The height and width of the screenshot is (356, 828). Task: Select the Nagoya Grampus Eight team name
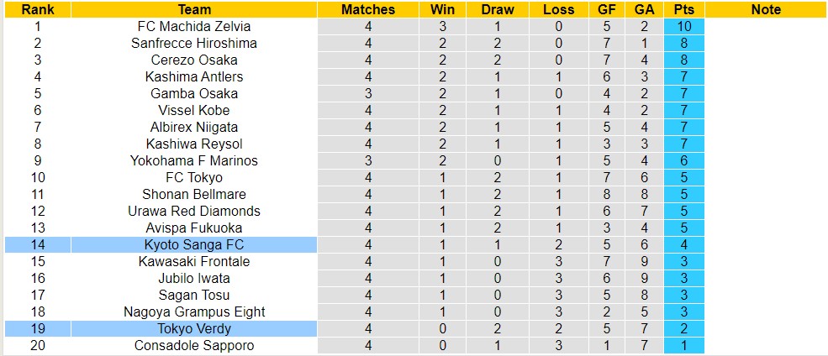(194, 312)
